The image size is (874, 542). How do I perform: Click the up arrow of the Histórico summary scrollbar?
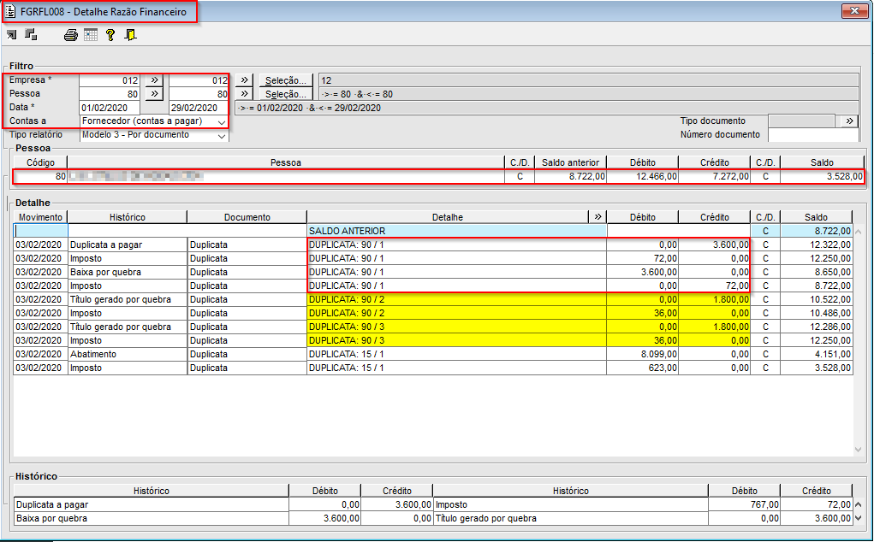point(858,504)
